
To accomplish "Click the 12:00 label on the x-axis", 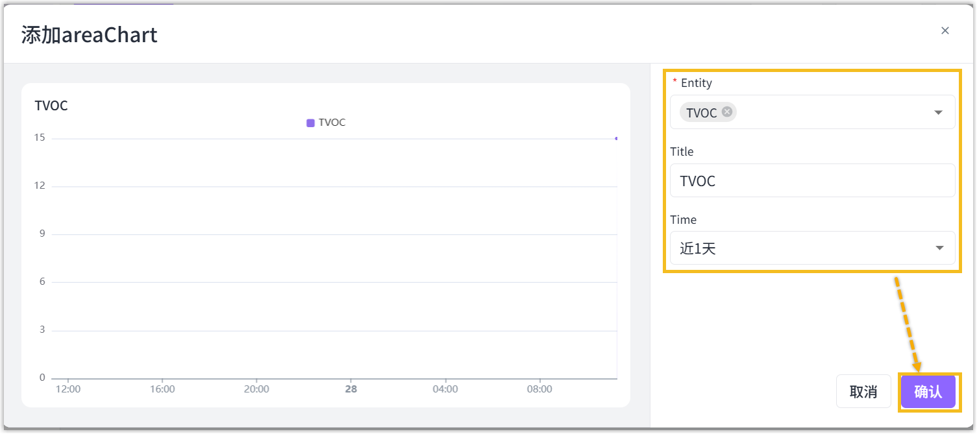I will 68,389.
